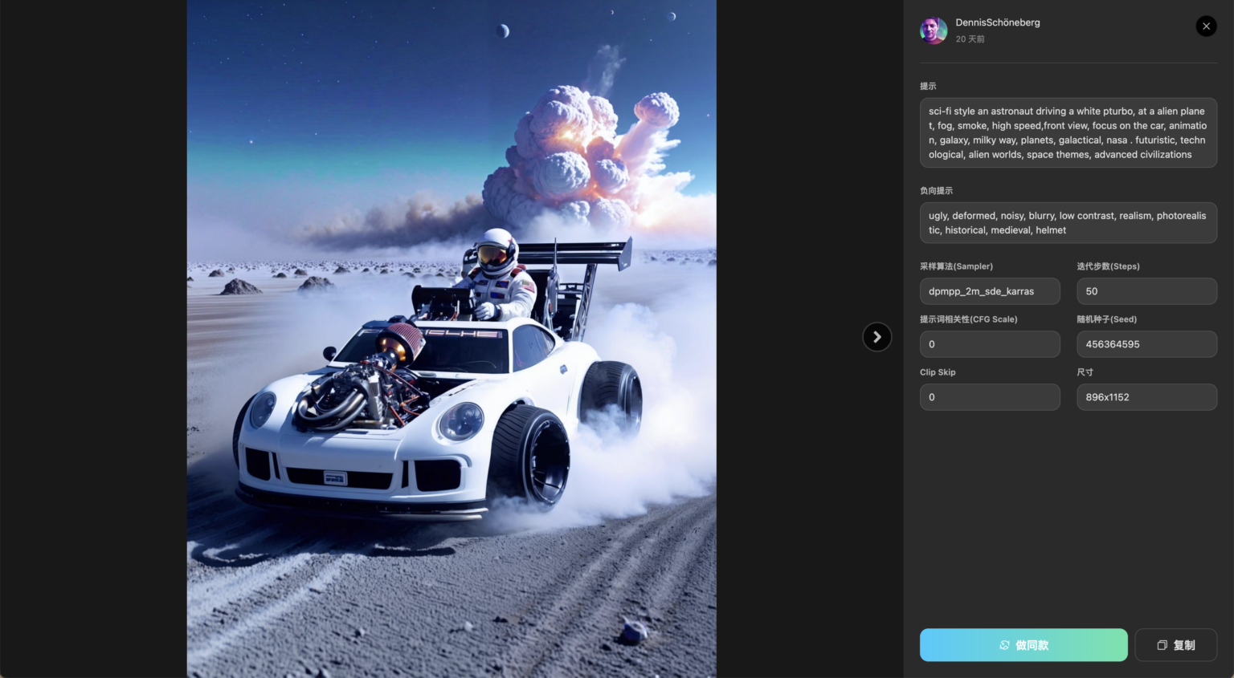The height and width of the screenshot is (678, 1234).
Task: Close the image detail panel
Action: 1206,26
